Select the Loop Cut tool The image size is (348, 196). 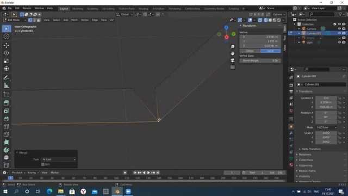(6, 126)
